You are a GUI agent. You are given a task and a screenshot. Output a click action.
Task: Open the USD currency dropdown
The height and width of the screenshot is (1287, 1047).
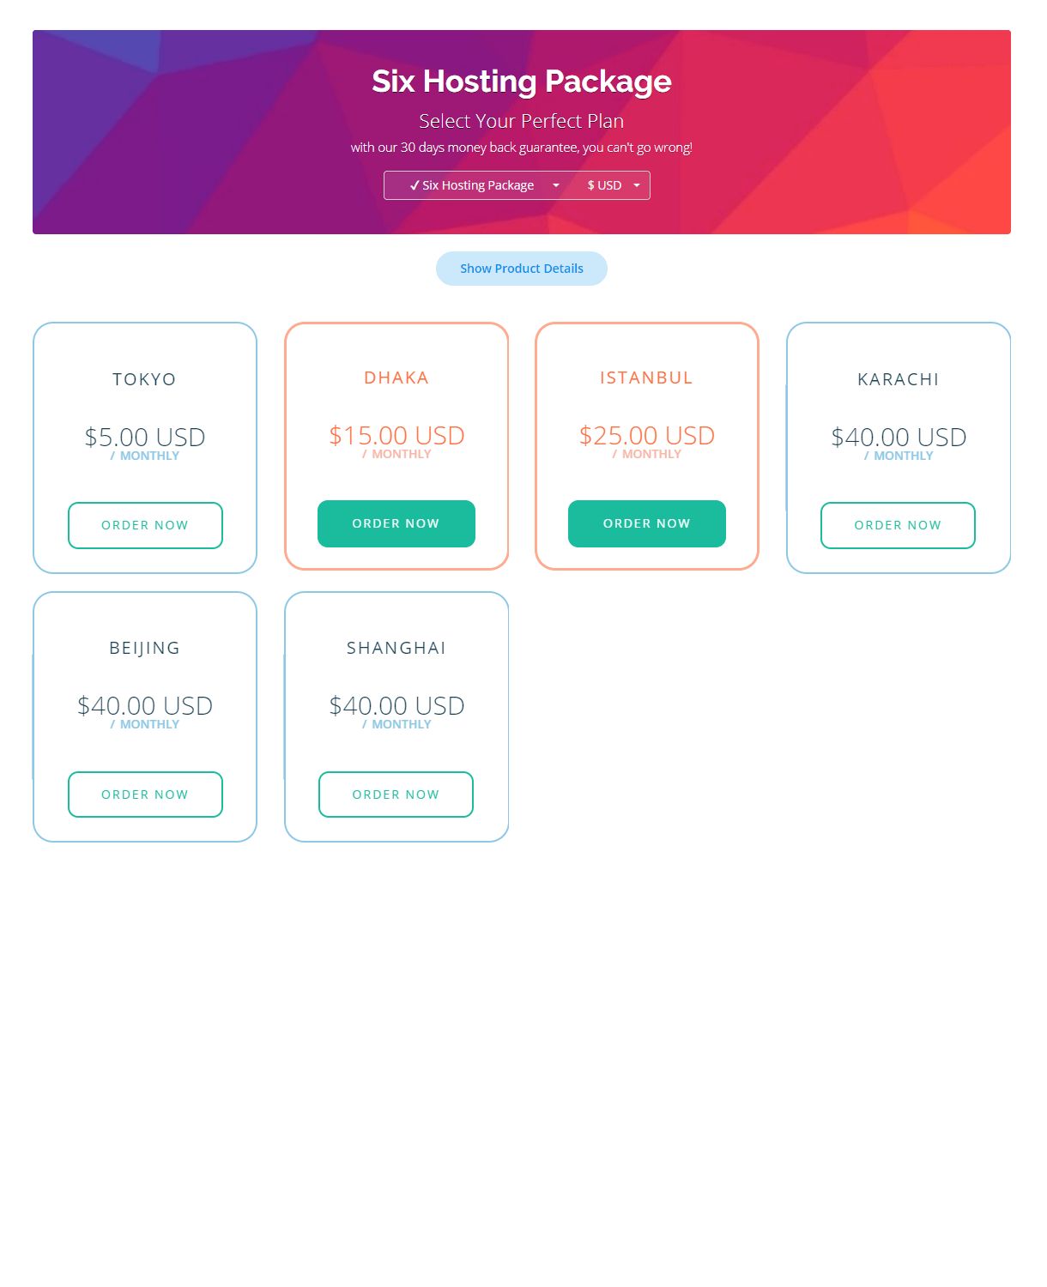pyautogui.click(x=613, y=185)
